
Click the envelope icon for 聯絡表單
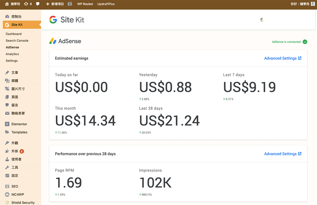coord(7,113)
